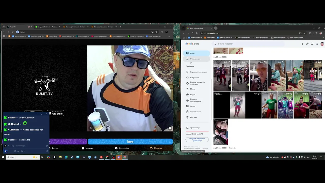Open the extensions puzzle icon in Photos browser
This screenshot has width=325, height=183.
pos(310,33)
